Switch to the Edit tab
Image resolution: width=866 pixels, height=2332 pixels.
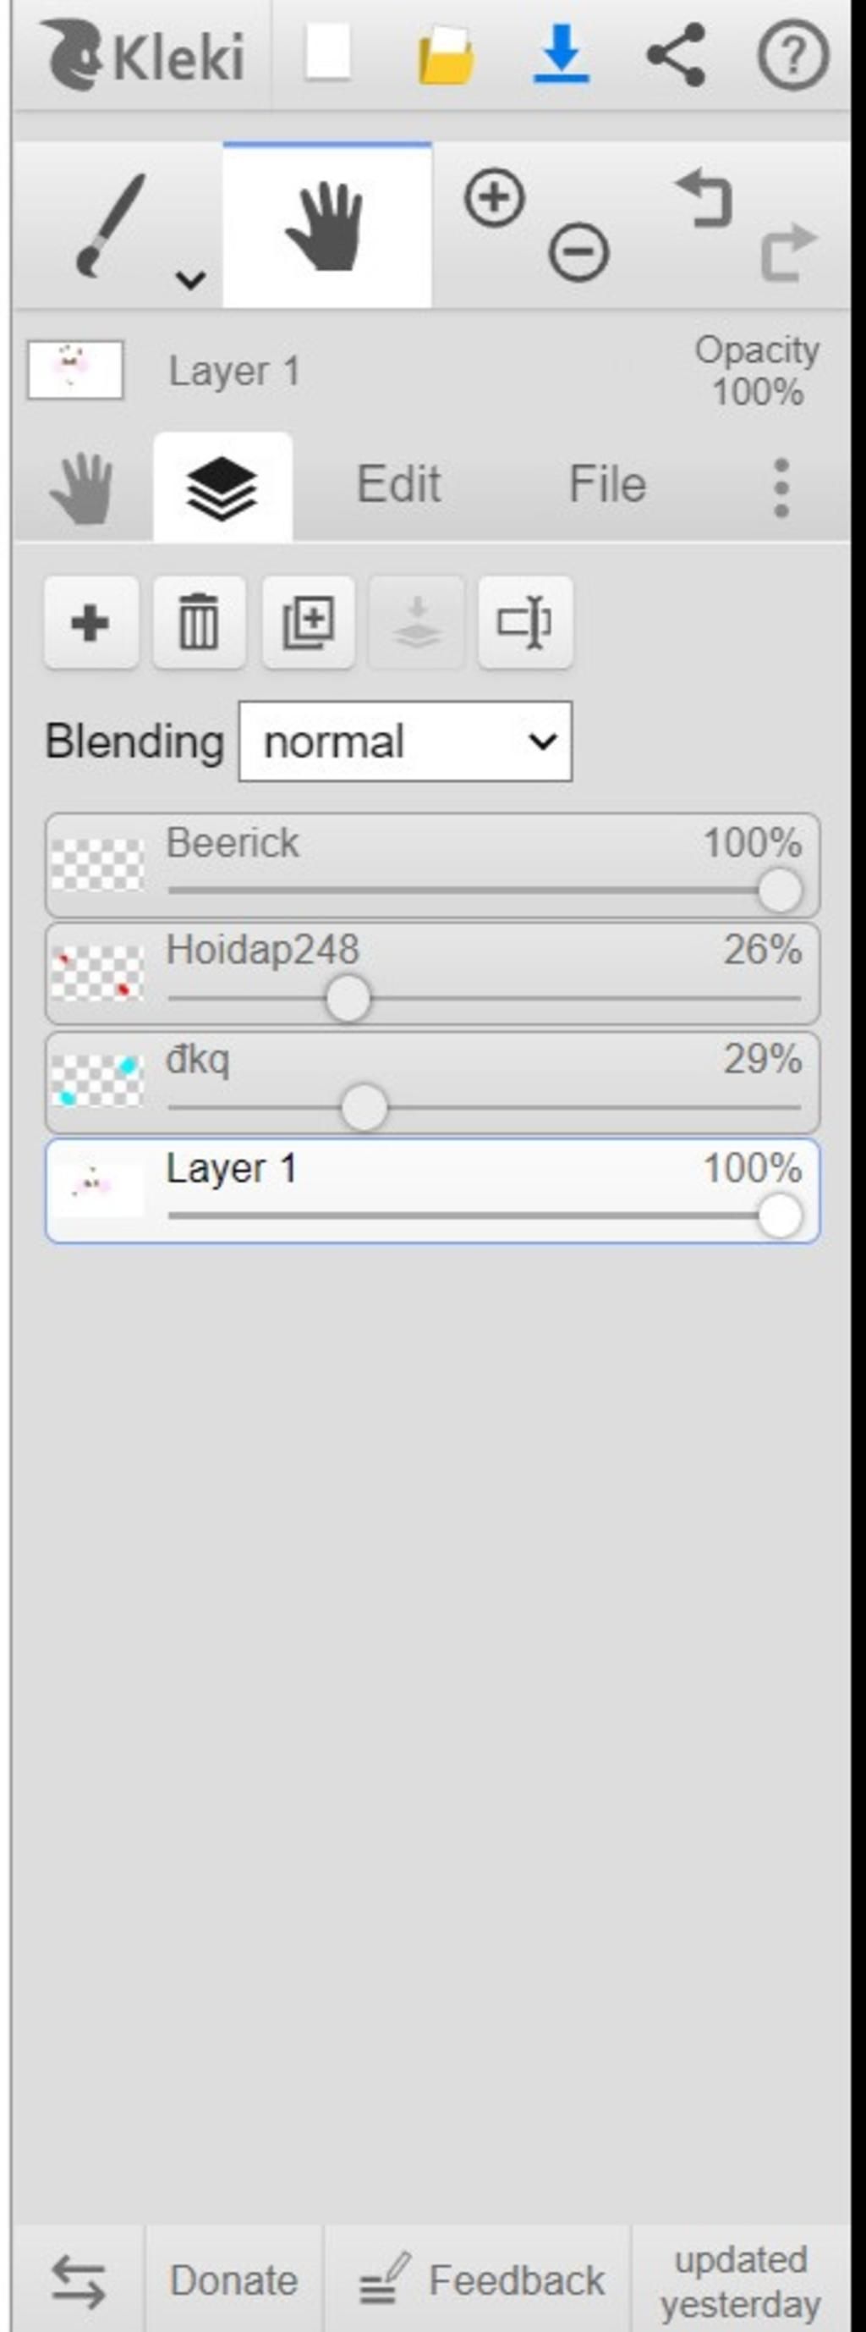(398, 484)
